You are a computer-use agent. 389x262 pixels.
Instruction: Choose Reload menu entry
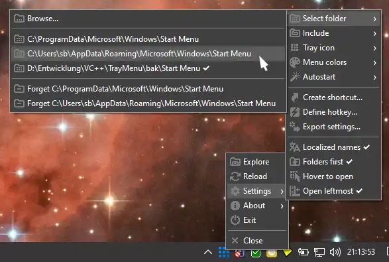256,176
